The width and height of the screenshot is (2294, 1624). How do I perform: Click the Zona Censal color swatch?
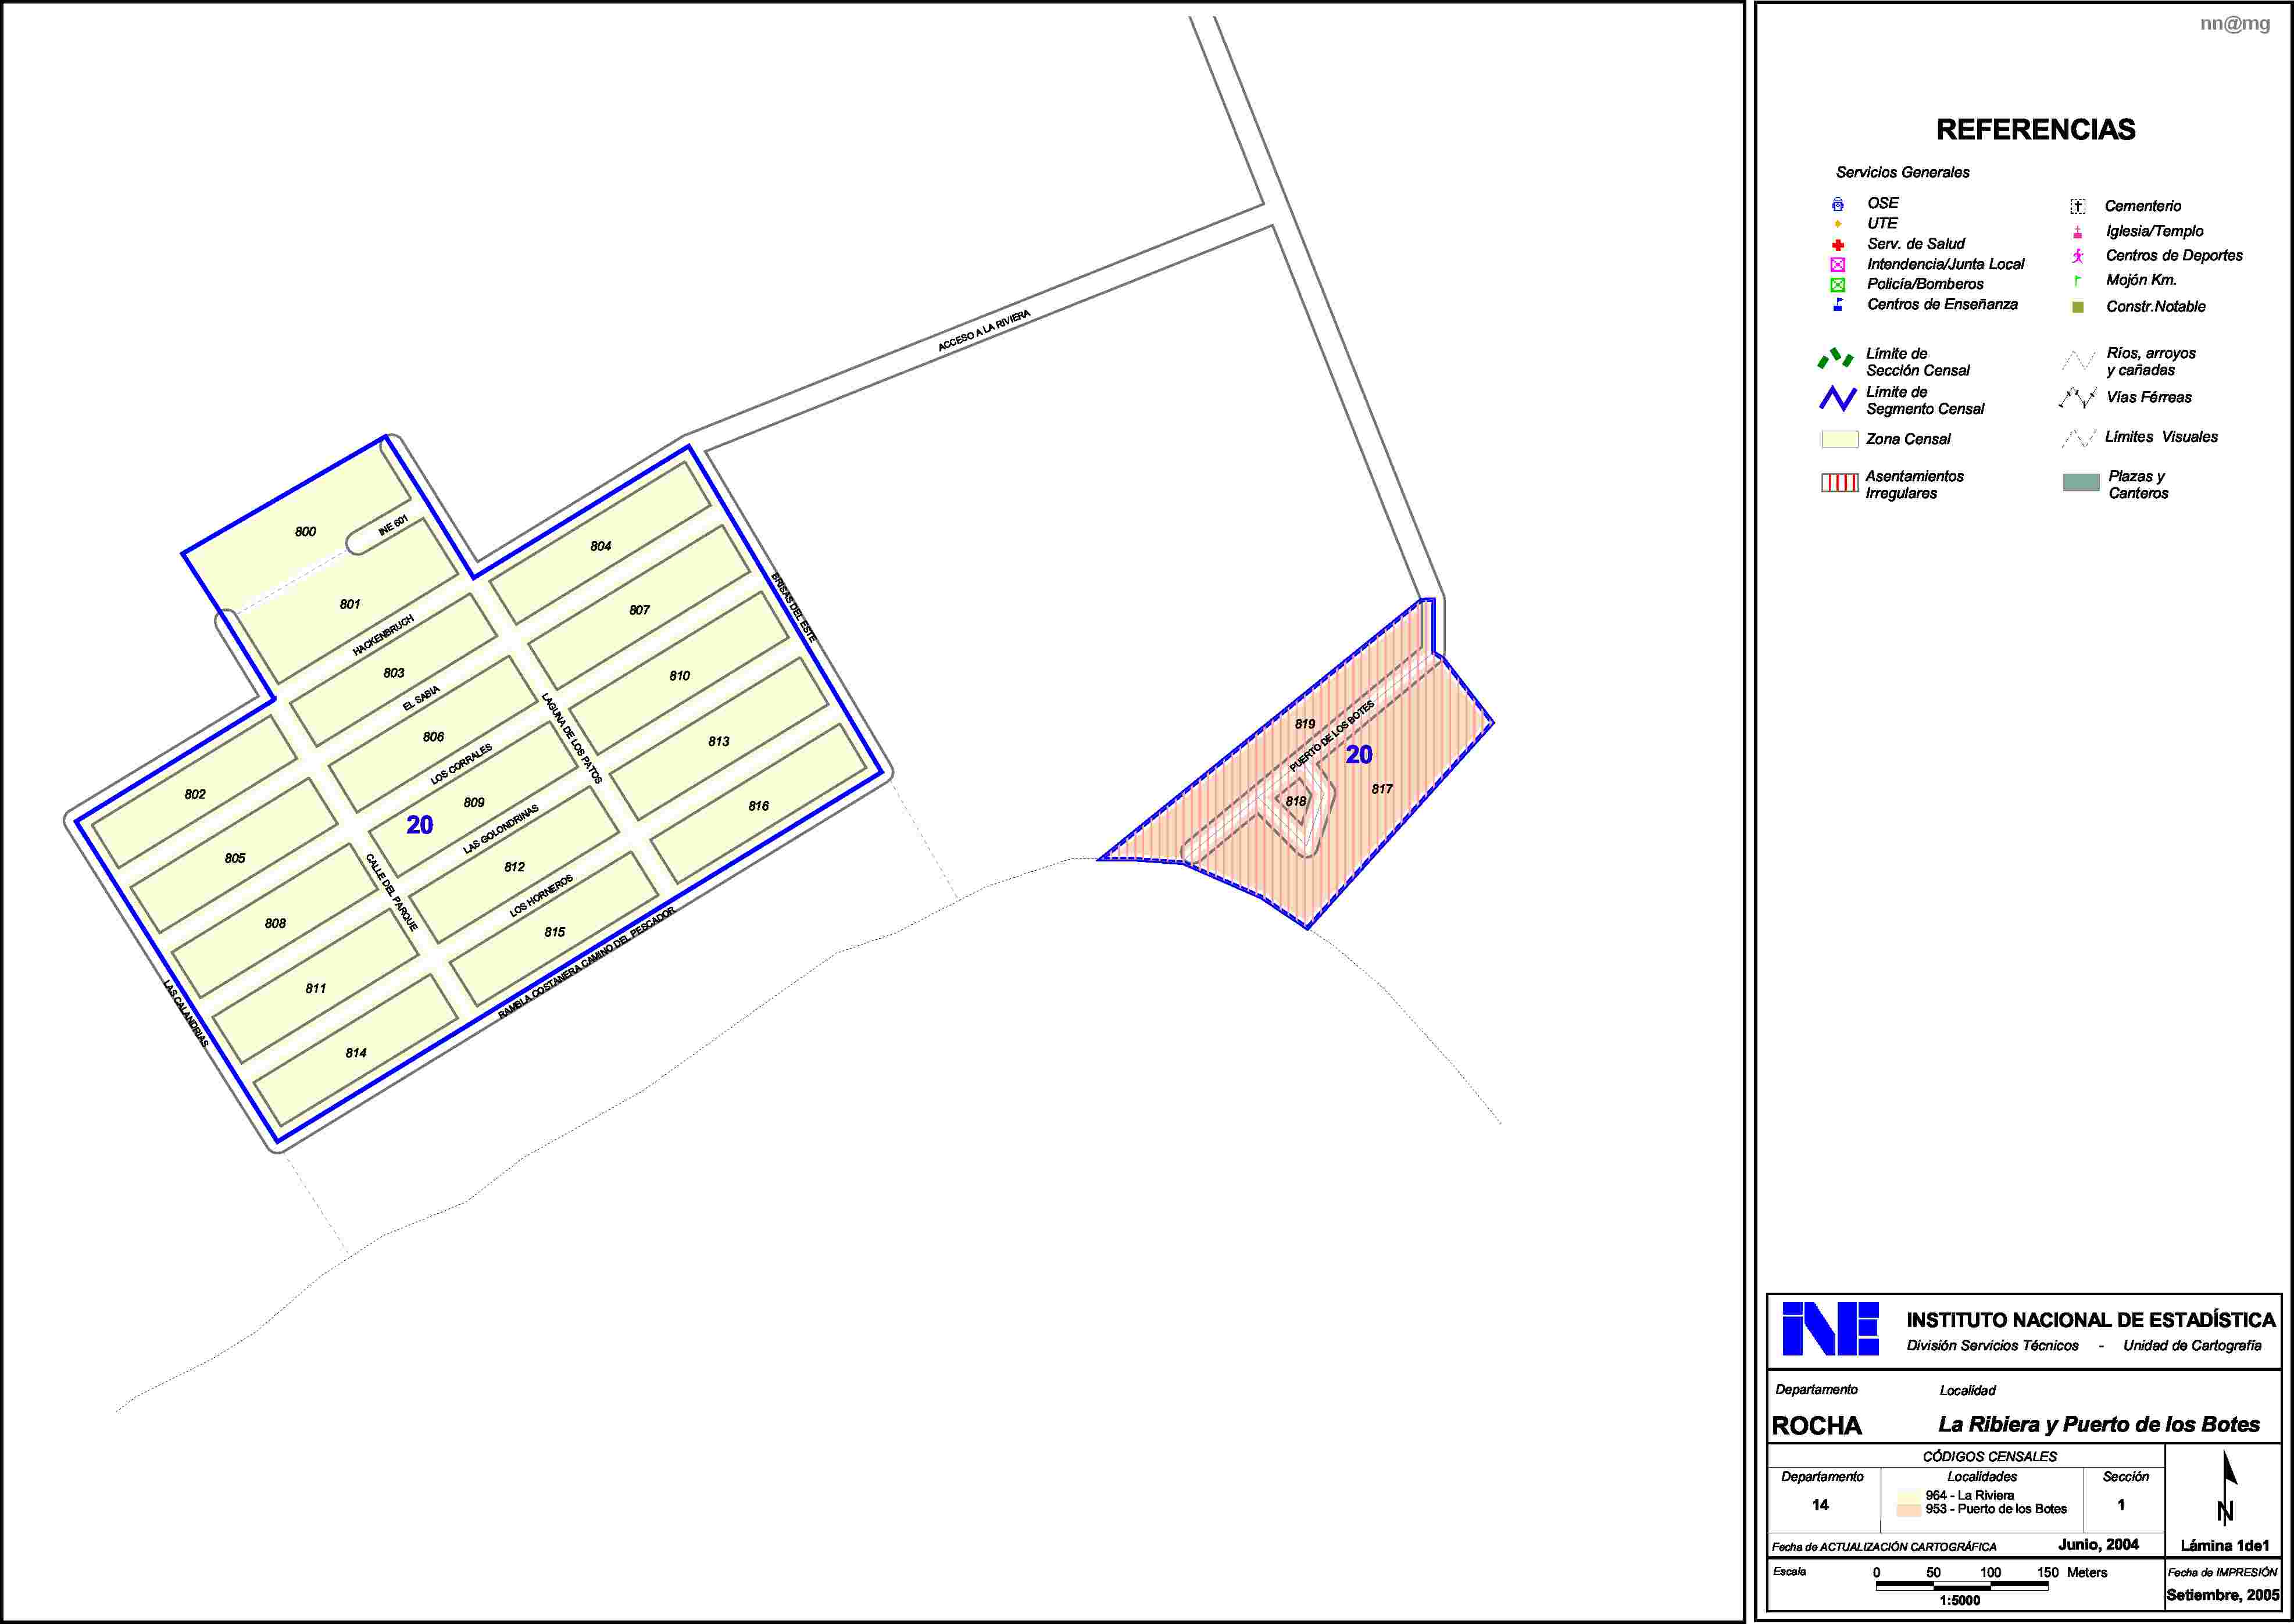tap(1839, 440)
